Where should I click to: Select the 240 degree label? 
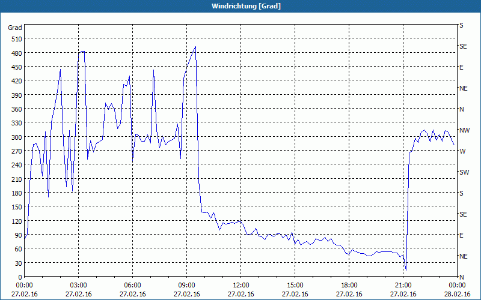[17, 165]
